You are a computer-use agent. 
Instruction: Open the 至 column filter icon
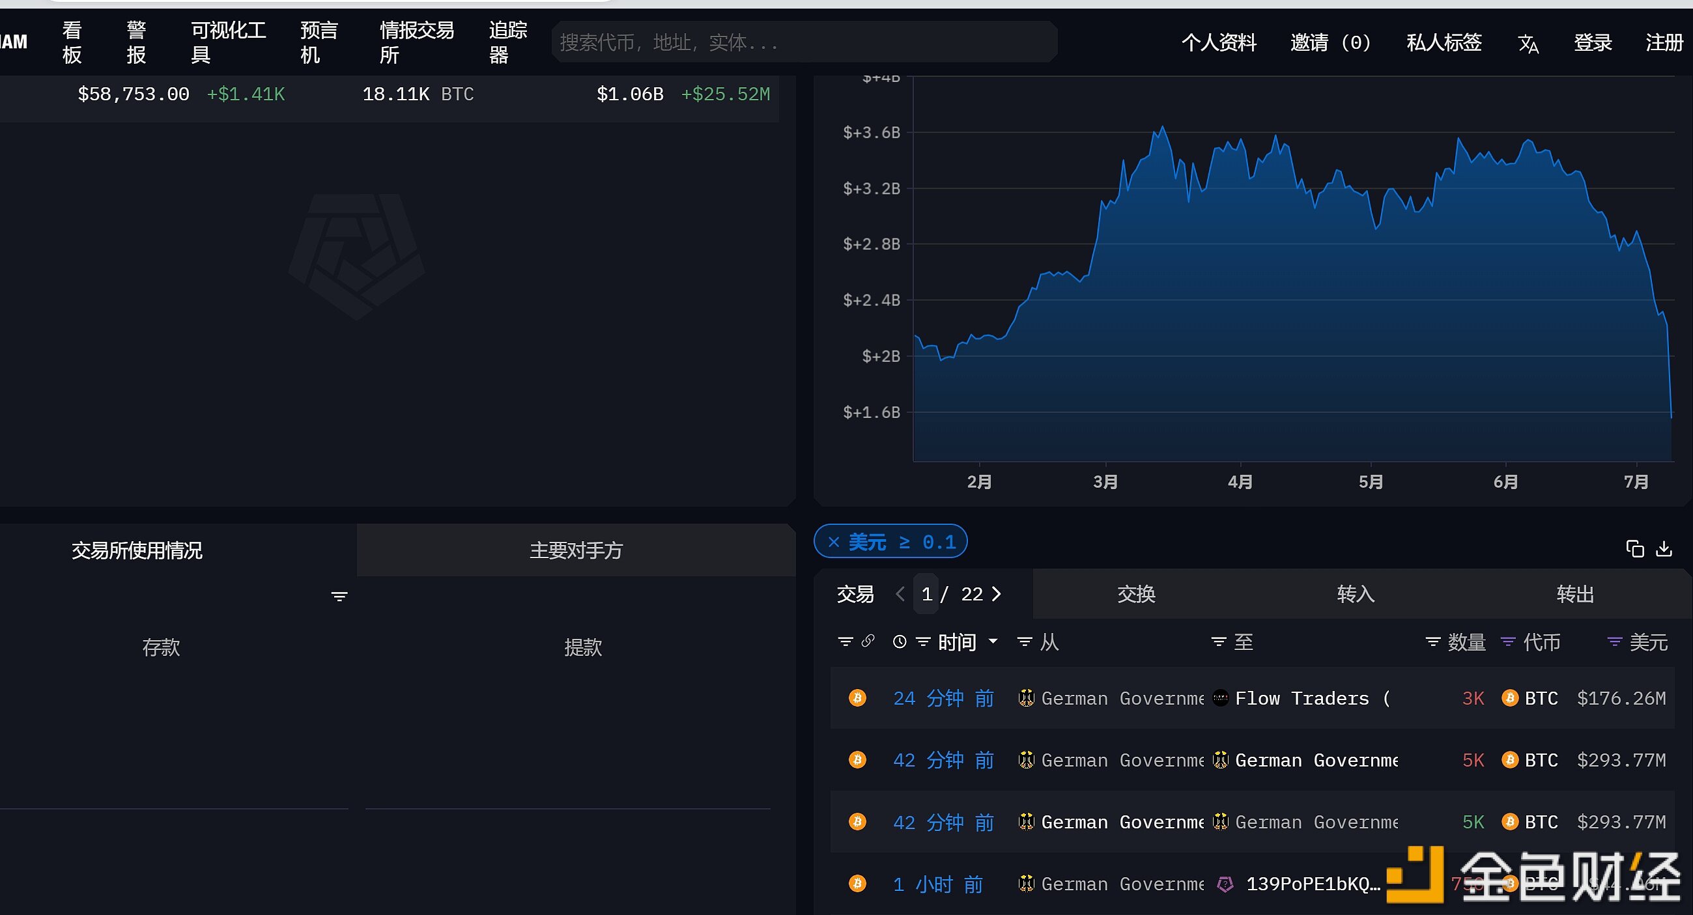click(x=1219, y=641)
